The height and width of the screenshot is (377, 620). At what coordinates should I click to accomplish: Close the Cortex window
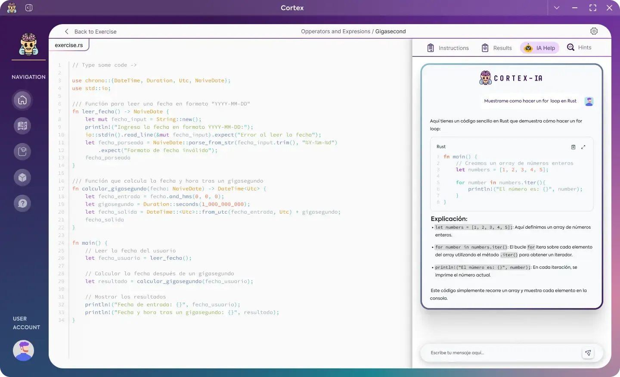point(609,8)
